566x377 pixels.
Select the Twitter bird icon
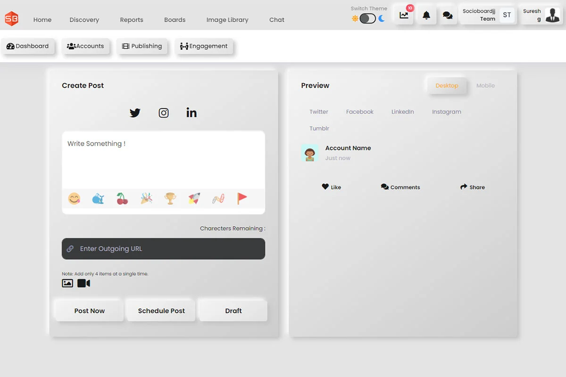coord(135,113)
